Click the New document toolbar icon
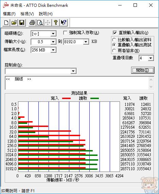This screenshot has height=194, width=159. point(6,23)
